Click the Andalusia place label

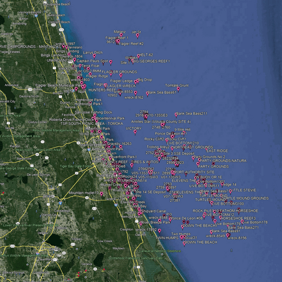click(x=11, y=85)
